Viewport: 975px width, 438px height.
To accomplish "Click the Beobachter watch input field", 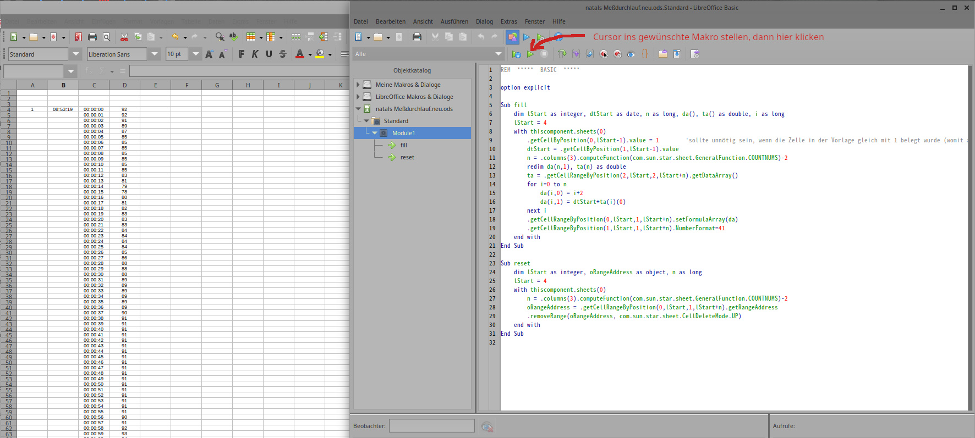I will [432, 426].
